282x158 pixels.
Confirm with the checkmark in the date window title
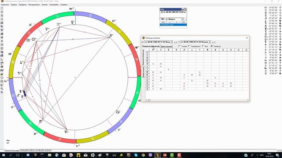pos(183,9)
